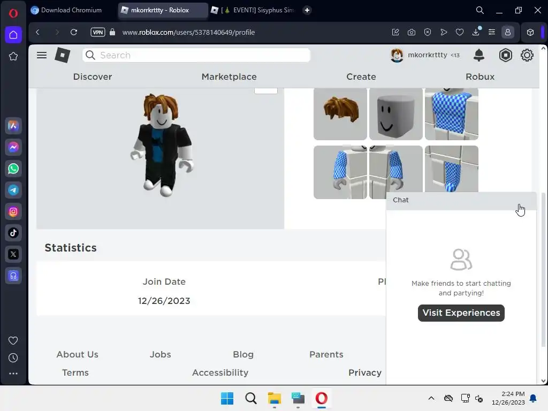Image resolution: width=548 pixels, height=411 pixels.
Task: Show hidden system tray icons chevron
Action: 431,398
